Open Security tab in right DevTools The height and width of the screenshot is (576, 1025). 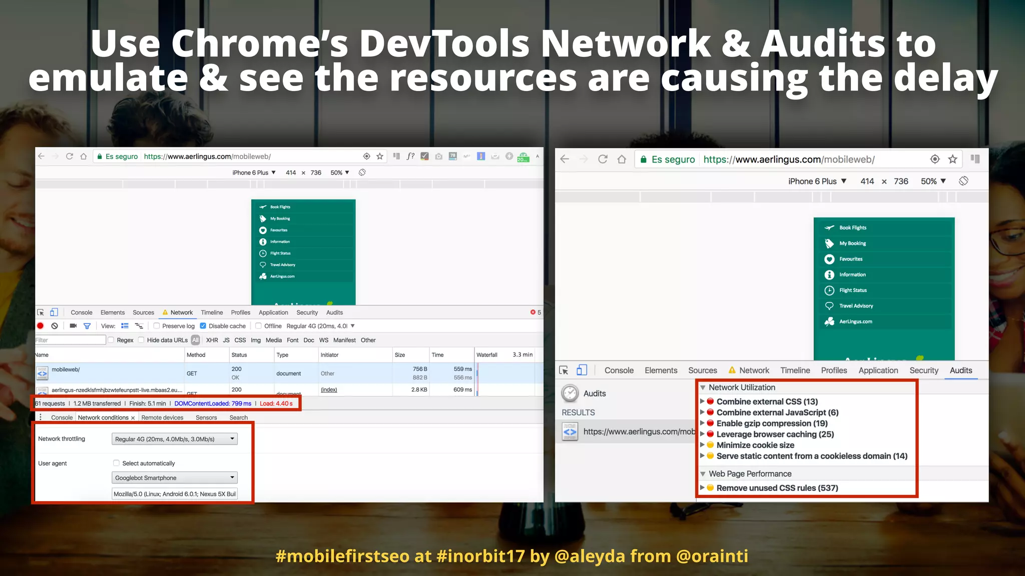coord(924,370)
